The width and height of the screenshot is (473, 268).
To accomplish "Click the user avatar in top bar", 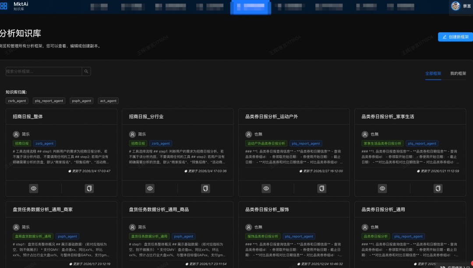I will click(x=455, y=6).
